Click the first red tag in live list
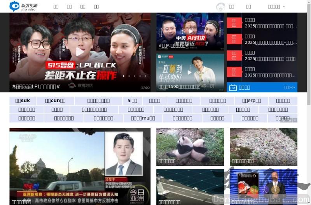Image resolution: width=311 pixels, height=205 pixels. 234,23
